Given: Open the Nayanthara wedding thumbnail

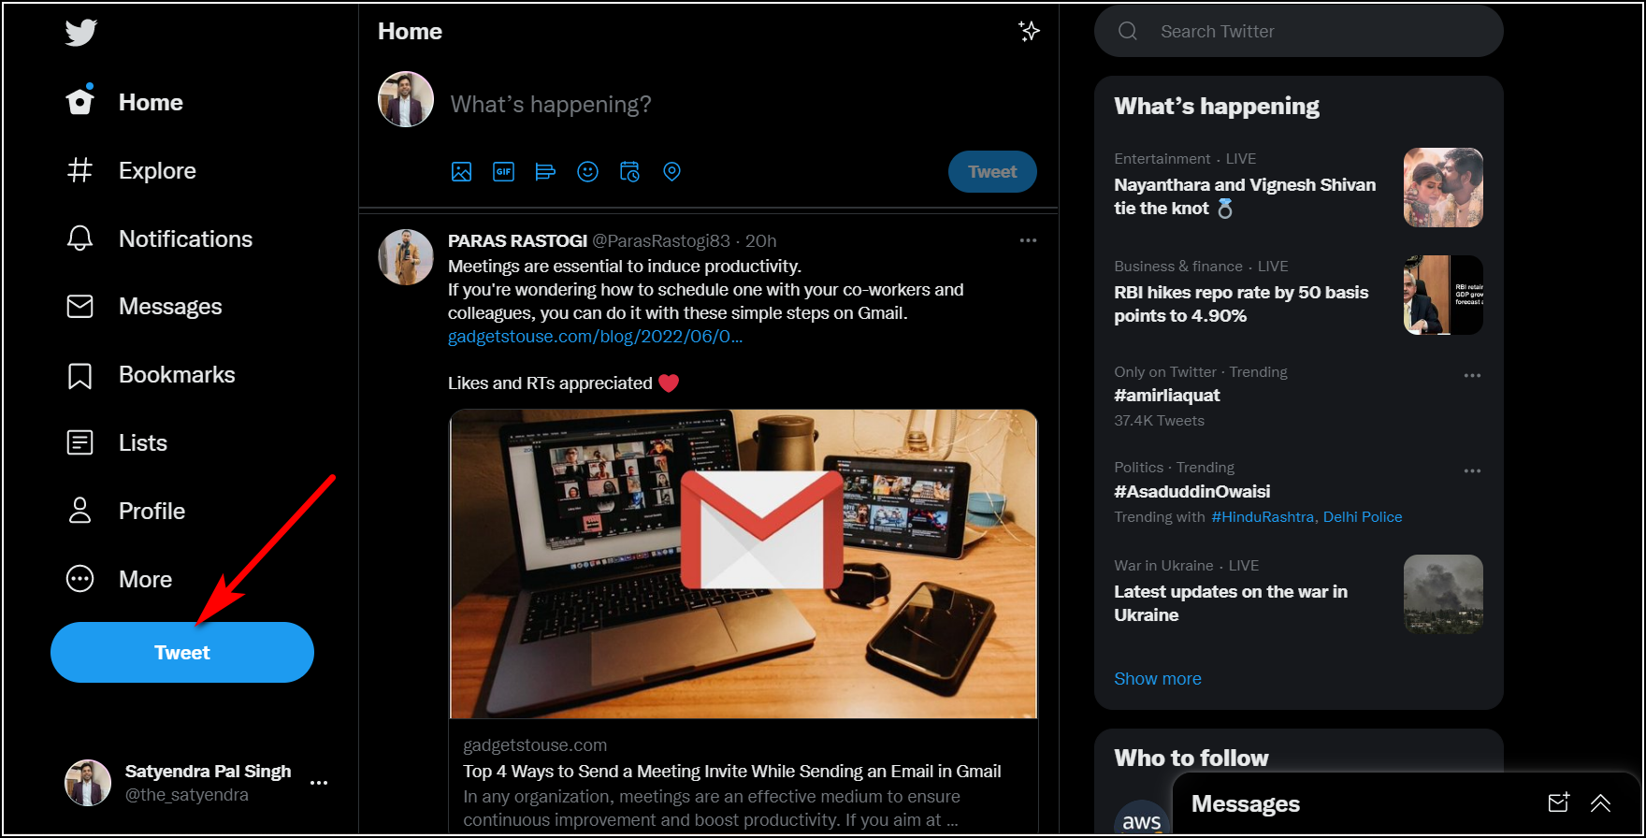Looking at the screenshot, I should (x=1443, y=187).
